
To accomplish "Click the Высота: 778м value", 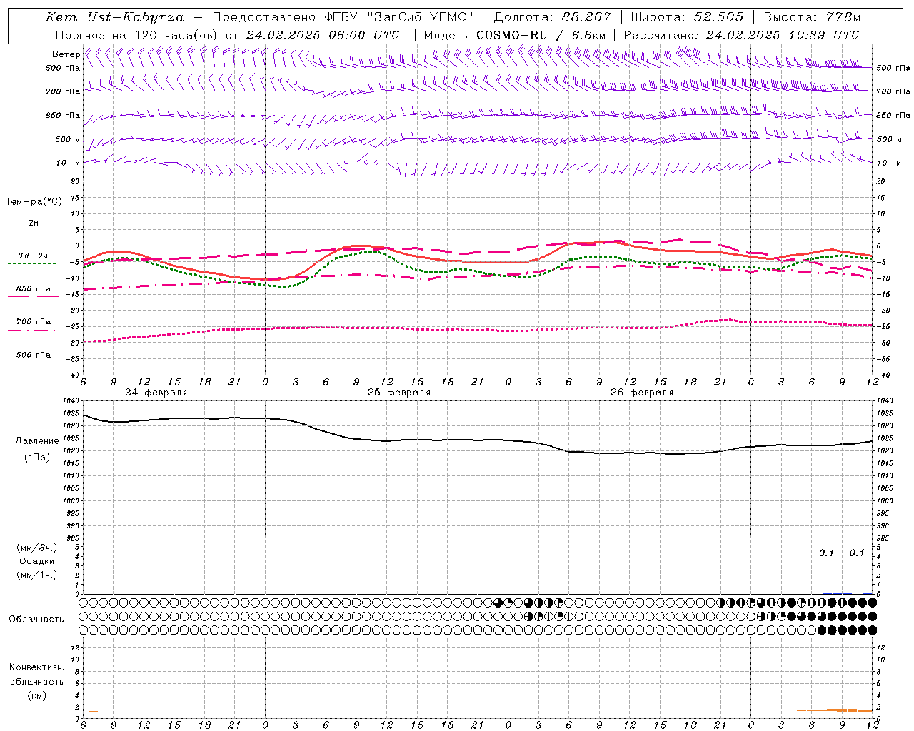I will point(812,17).
